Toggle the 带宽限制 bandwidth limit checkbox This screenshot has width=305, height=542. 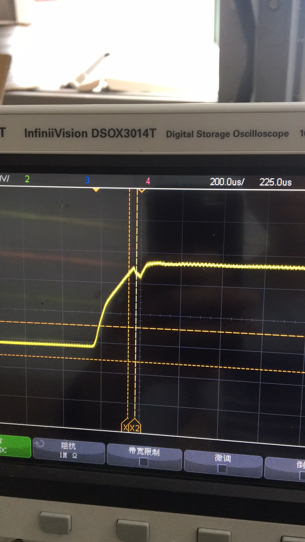coord(144,462)
